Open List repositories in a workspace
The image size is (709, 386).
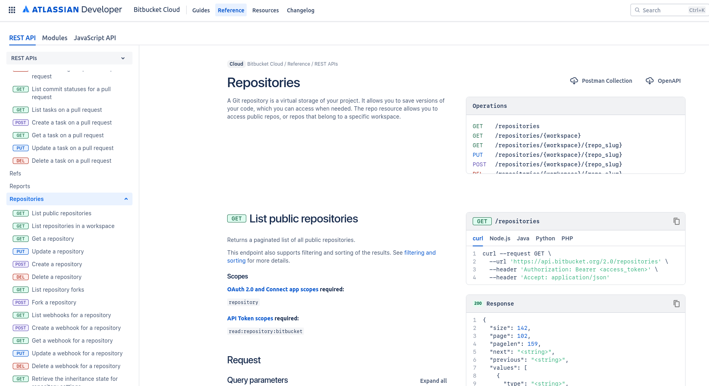click(x=73, y=226)
